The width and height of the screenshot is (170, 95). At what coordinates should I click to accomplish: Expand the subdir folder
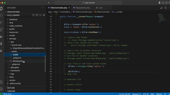pyautogui.click(x=25, y=55)
